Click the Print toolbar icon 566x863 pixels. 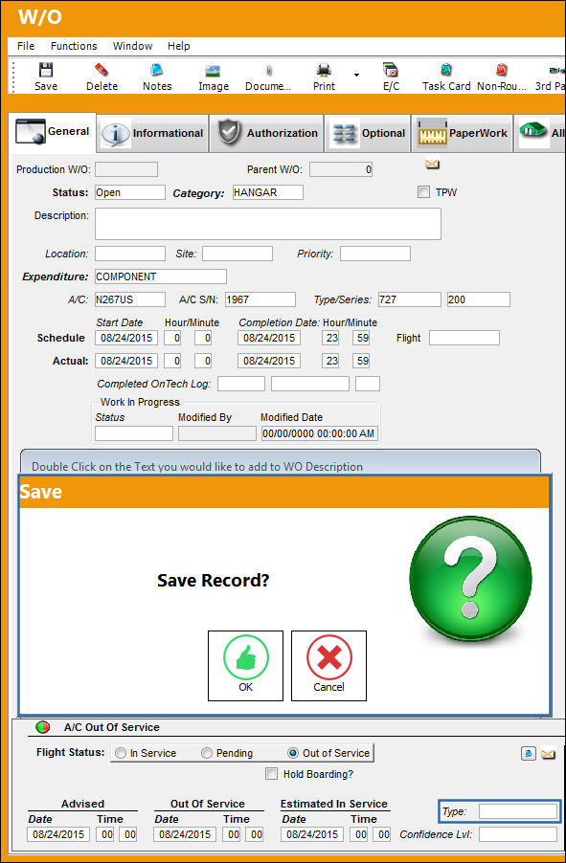coord(324,70)
